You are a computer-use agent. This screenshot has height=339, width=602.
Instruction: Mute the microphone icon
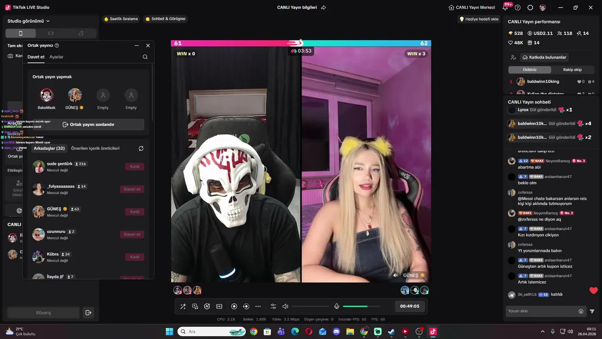pos(337,307)
